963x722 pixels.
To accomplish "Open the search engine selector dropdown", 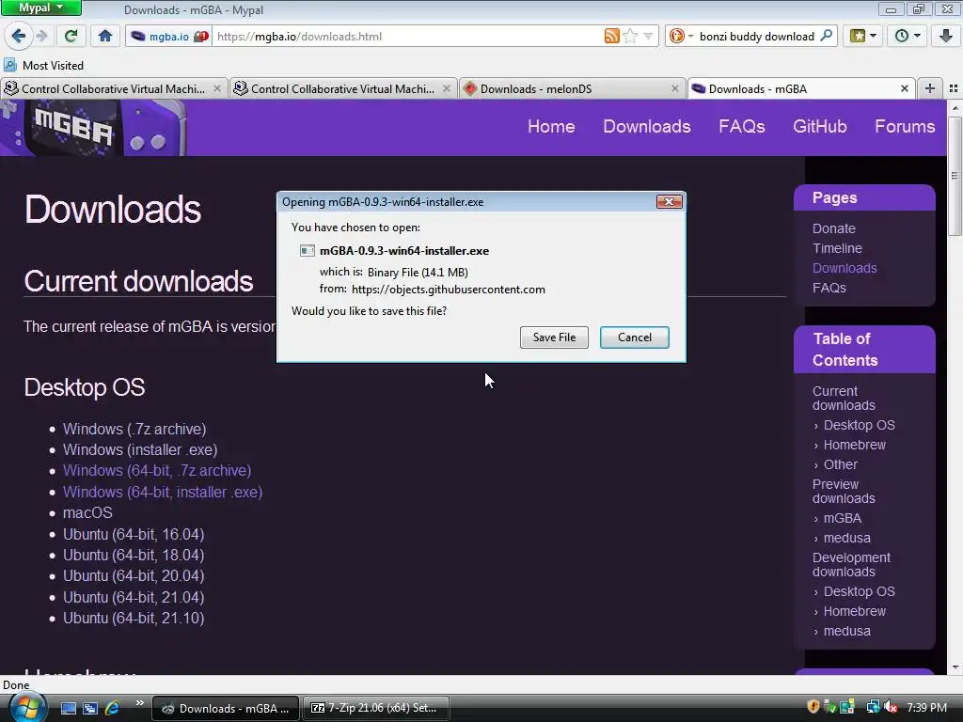I will (681, 37).
